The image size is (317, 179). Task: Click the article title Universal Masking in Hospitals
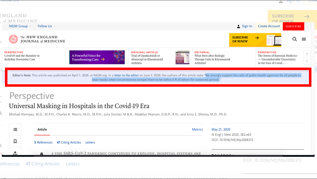[x=79, y=106]
